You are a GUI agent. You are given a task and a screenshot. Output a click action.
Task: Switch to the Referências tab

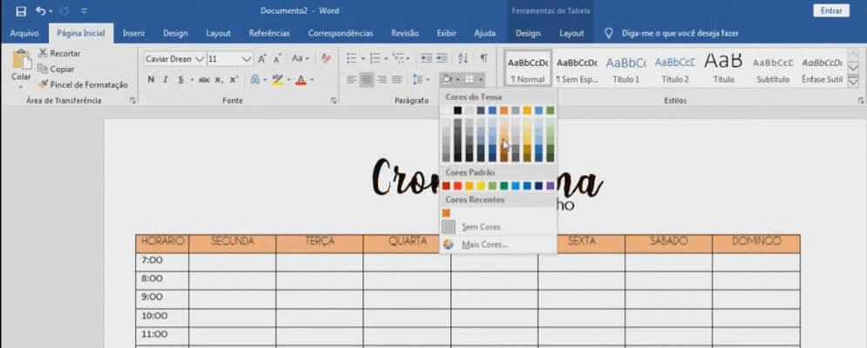(x=269, y=33)
